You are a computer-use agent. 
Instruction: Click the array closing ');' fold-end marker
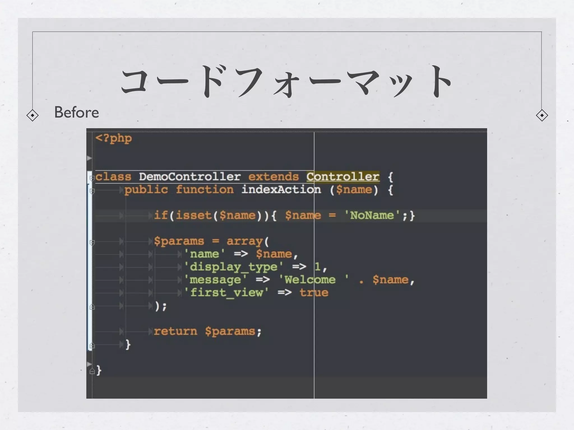click(92, 307)
